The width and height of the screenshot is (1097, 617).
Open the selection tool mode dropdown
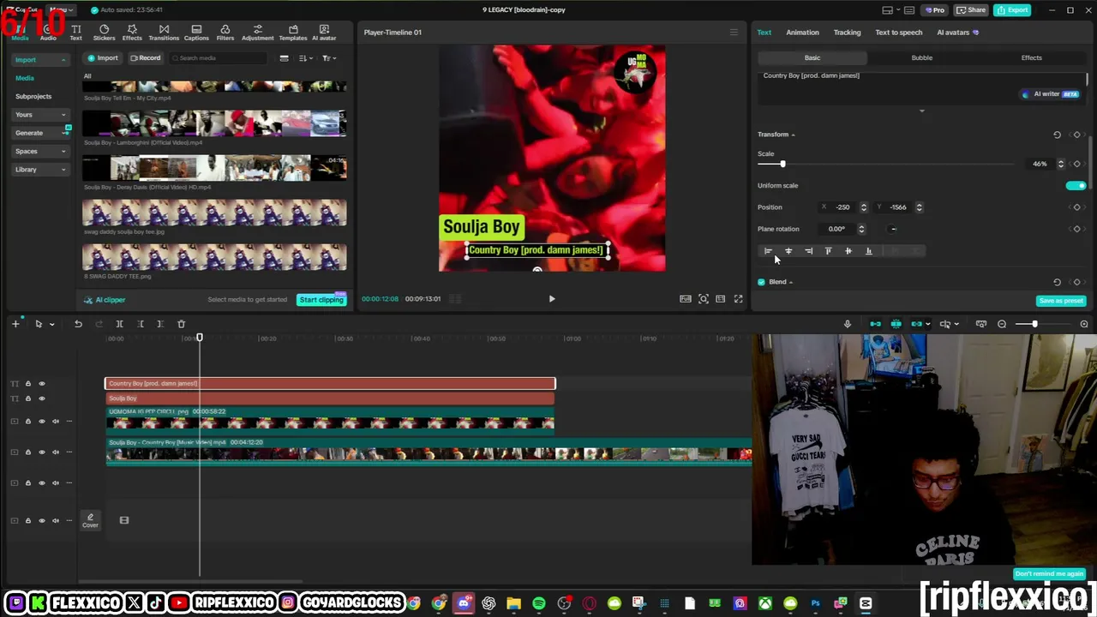coord(51,324)
